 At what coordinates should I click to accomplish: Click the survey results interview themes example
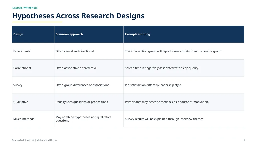164,119
